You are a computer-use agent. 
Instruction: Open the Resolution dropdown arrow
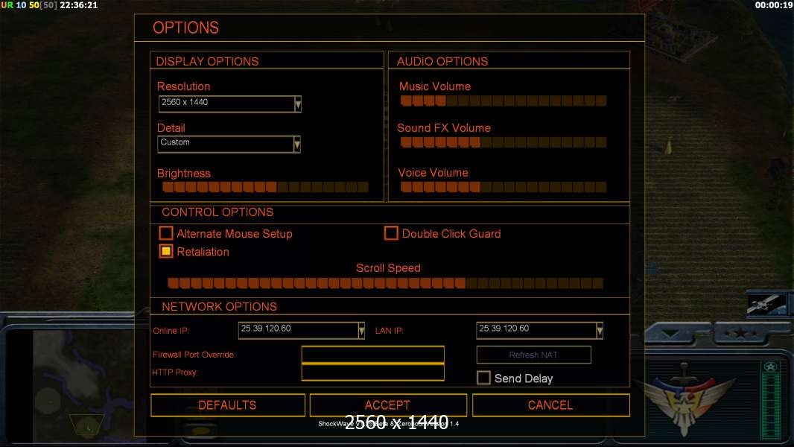click(x=298, y=104)
